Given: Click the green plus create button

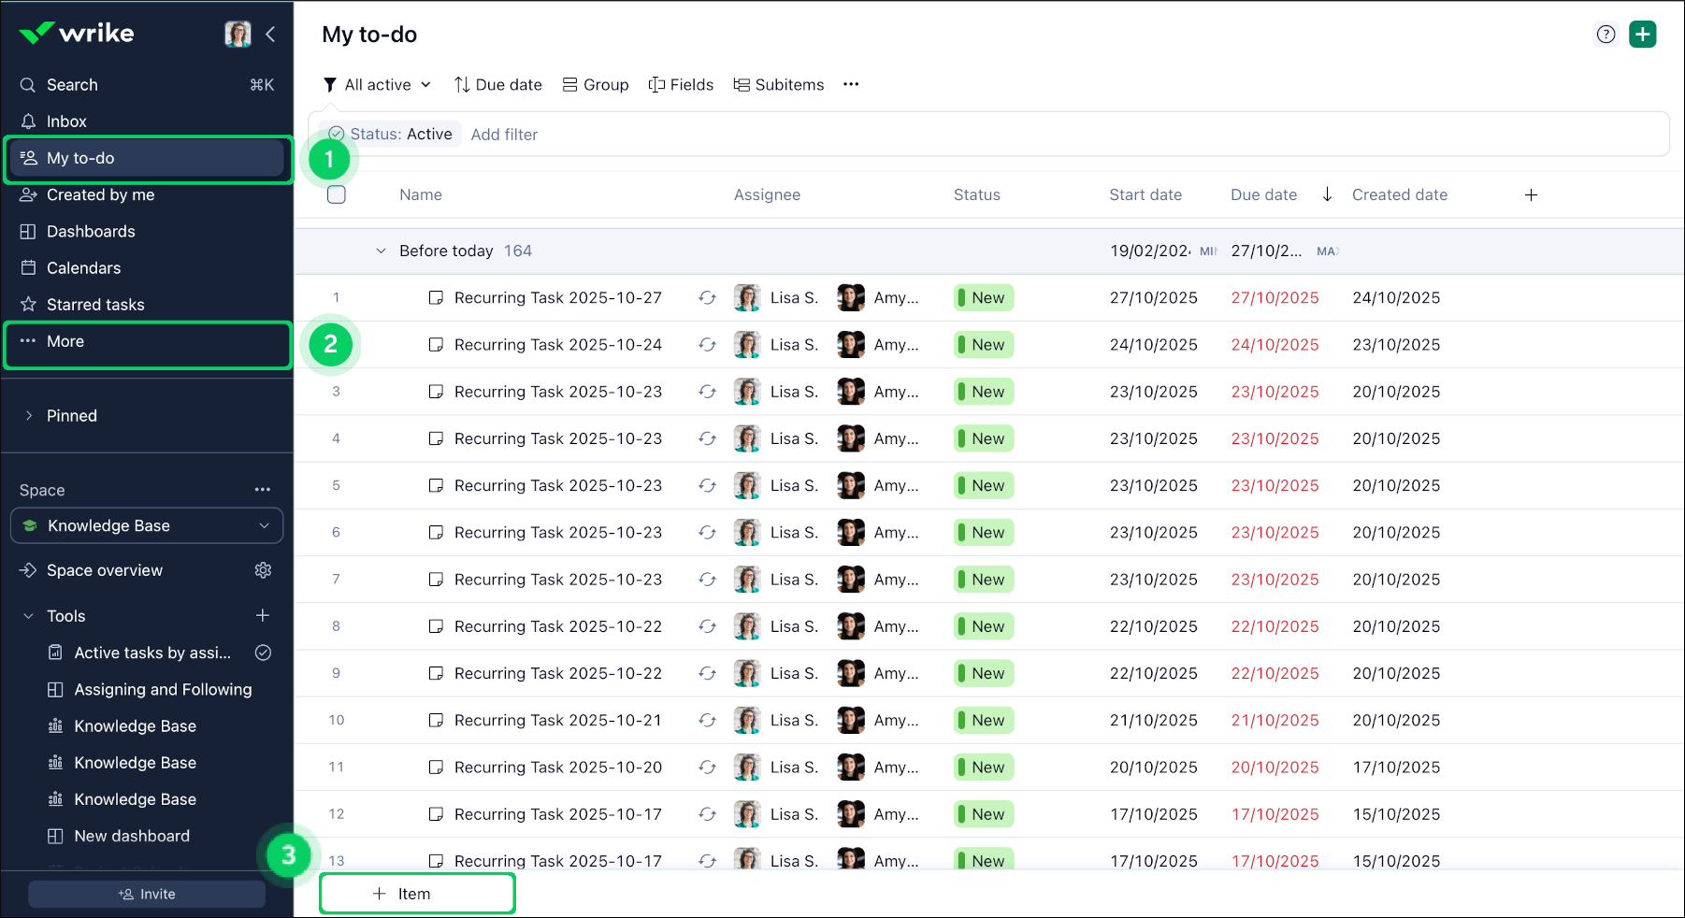Looking at the screenshot, I should pos(1642,35).
